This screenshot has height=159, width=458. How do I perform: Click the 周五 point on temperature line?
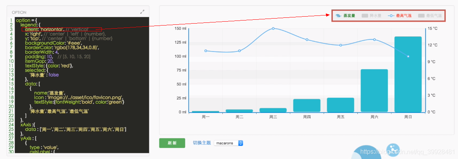(341, 45)
